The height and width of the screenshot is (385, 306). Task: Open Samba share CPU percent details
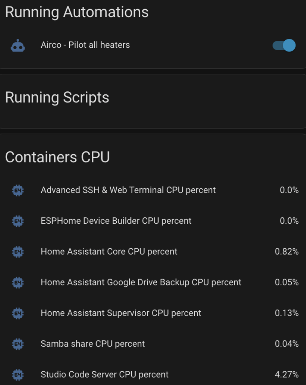point(93,344)
